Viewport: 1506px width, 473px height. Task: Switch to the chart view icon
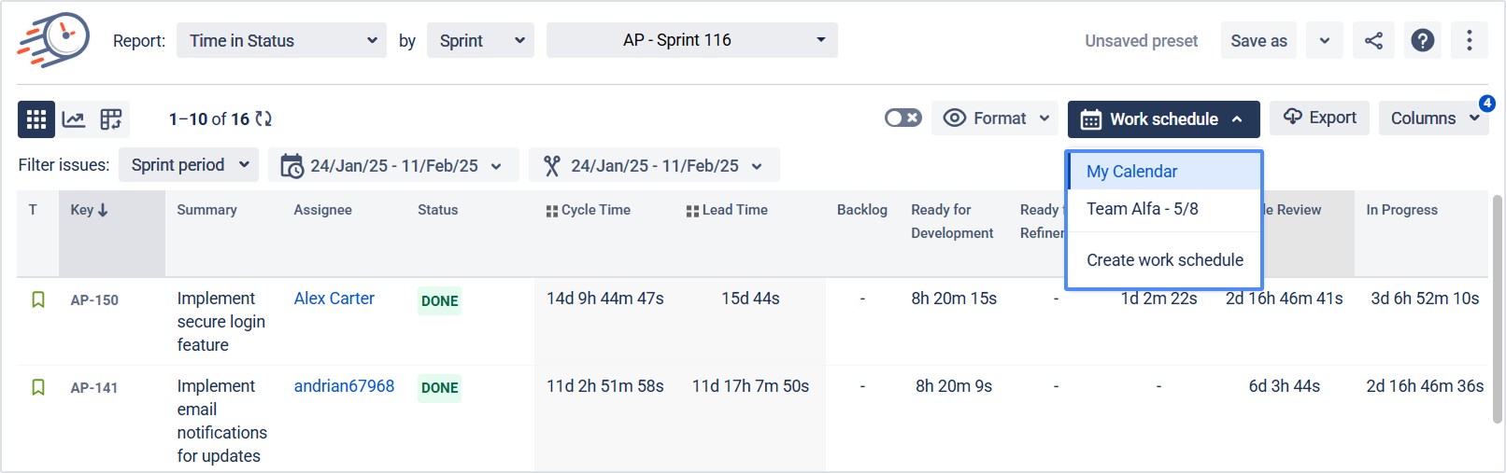[74, 119]
